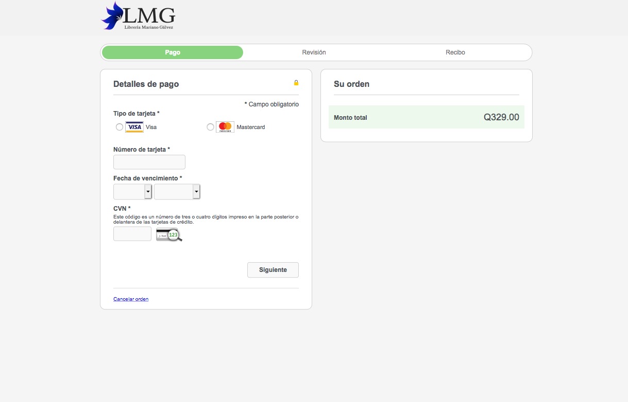The image size is (628, 402).
Task: Click the Cancelar orden link
Action: tap(131, 299)
